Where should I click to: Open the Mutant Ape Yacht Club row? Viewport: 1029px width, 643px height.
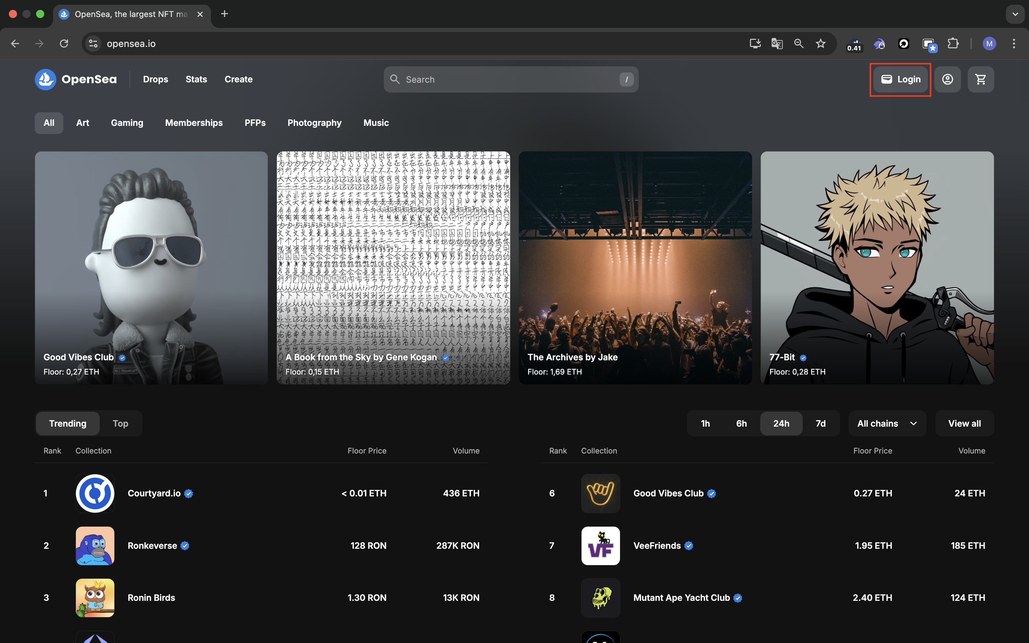coord(767,598)
